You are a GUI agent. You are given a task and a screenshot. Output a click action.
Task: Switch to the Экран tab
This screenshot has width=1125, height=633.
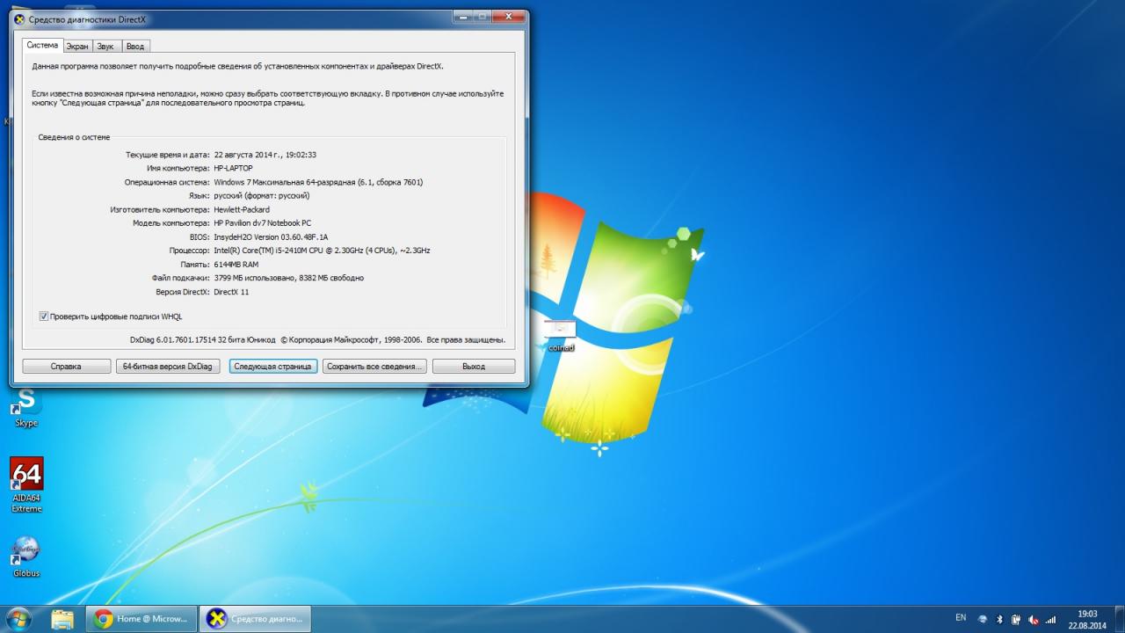(77, 47)
